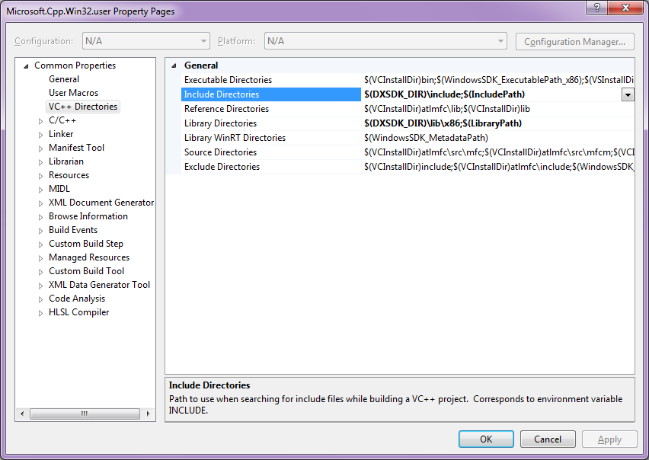Click the Cancel button

coord(548,439)
